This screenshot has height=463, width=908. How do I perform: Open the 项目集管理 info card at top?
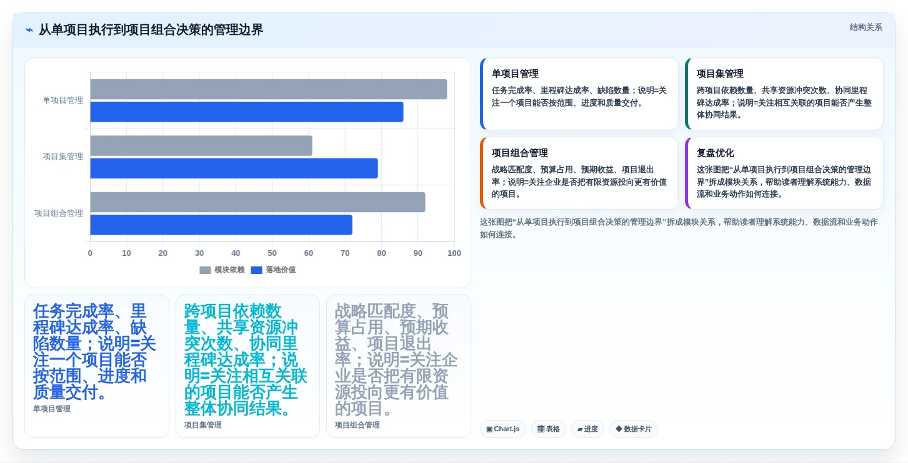click(x=784, y=94)
